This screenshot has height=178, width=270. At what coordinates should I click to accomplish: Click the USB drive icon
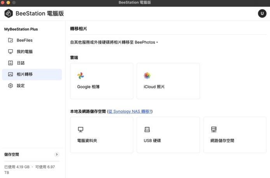coord(147,129)
